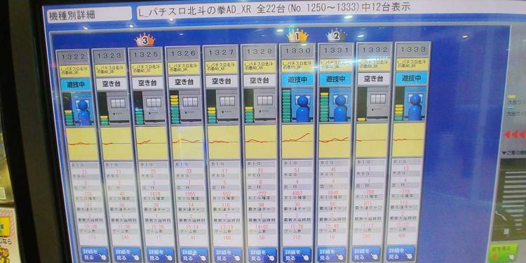Open 詳細を見る for machine 1330
The height and width of the screenshot is (263, 526).
pos(297,255)
